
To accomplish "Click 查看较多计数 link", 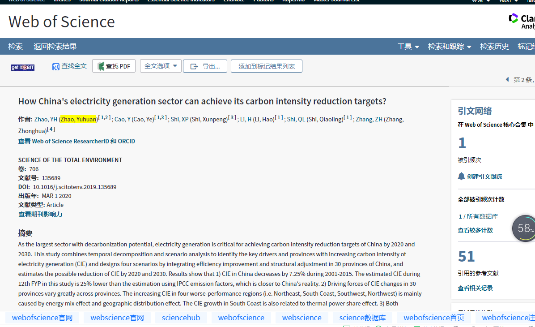I will 476,230.
